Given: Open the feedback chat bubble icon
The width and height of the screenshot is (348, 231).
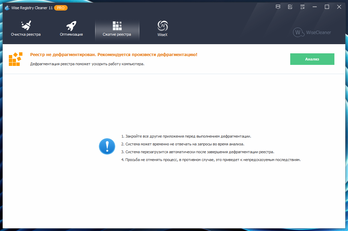Looking at the screenshot, I should 278,7.
